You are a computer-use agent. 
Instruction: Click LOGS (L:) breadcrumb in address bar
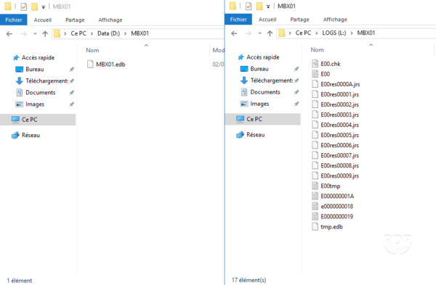click(334, 33)
